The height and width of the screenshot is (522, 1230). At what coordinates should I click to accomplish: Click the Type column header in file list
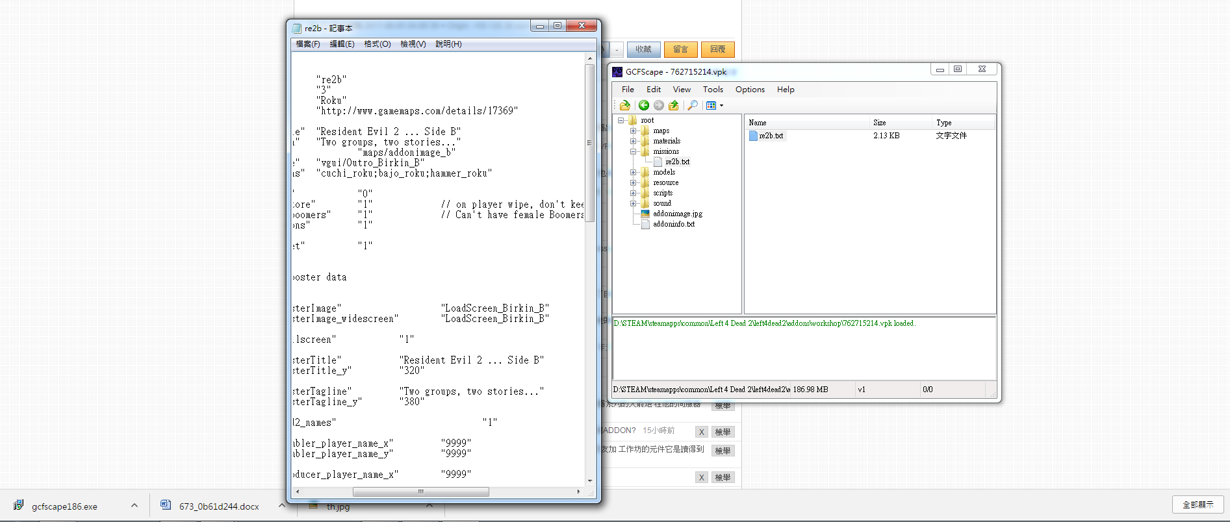pyautogui.click(x=964, y=123)
